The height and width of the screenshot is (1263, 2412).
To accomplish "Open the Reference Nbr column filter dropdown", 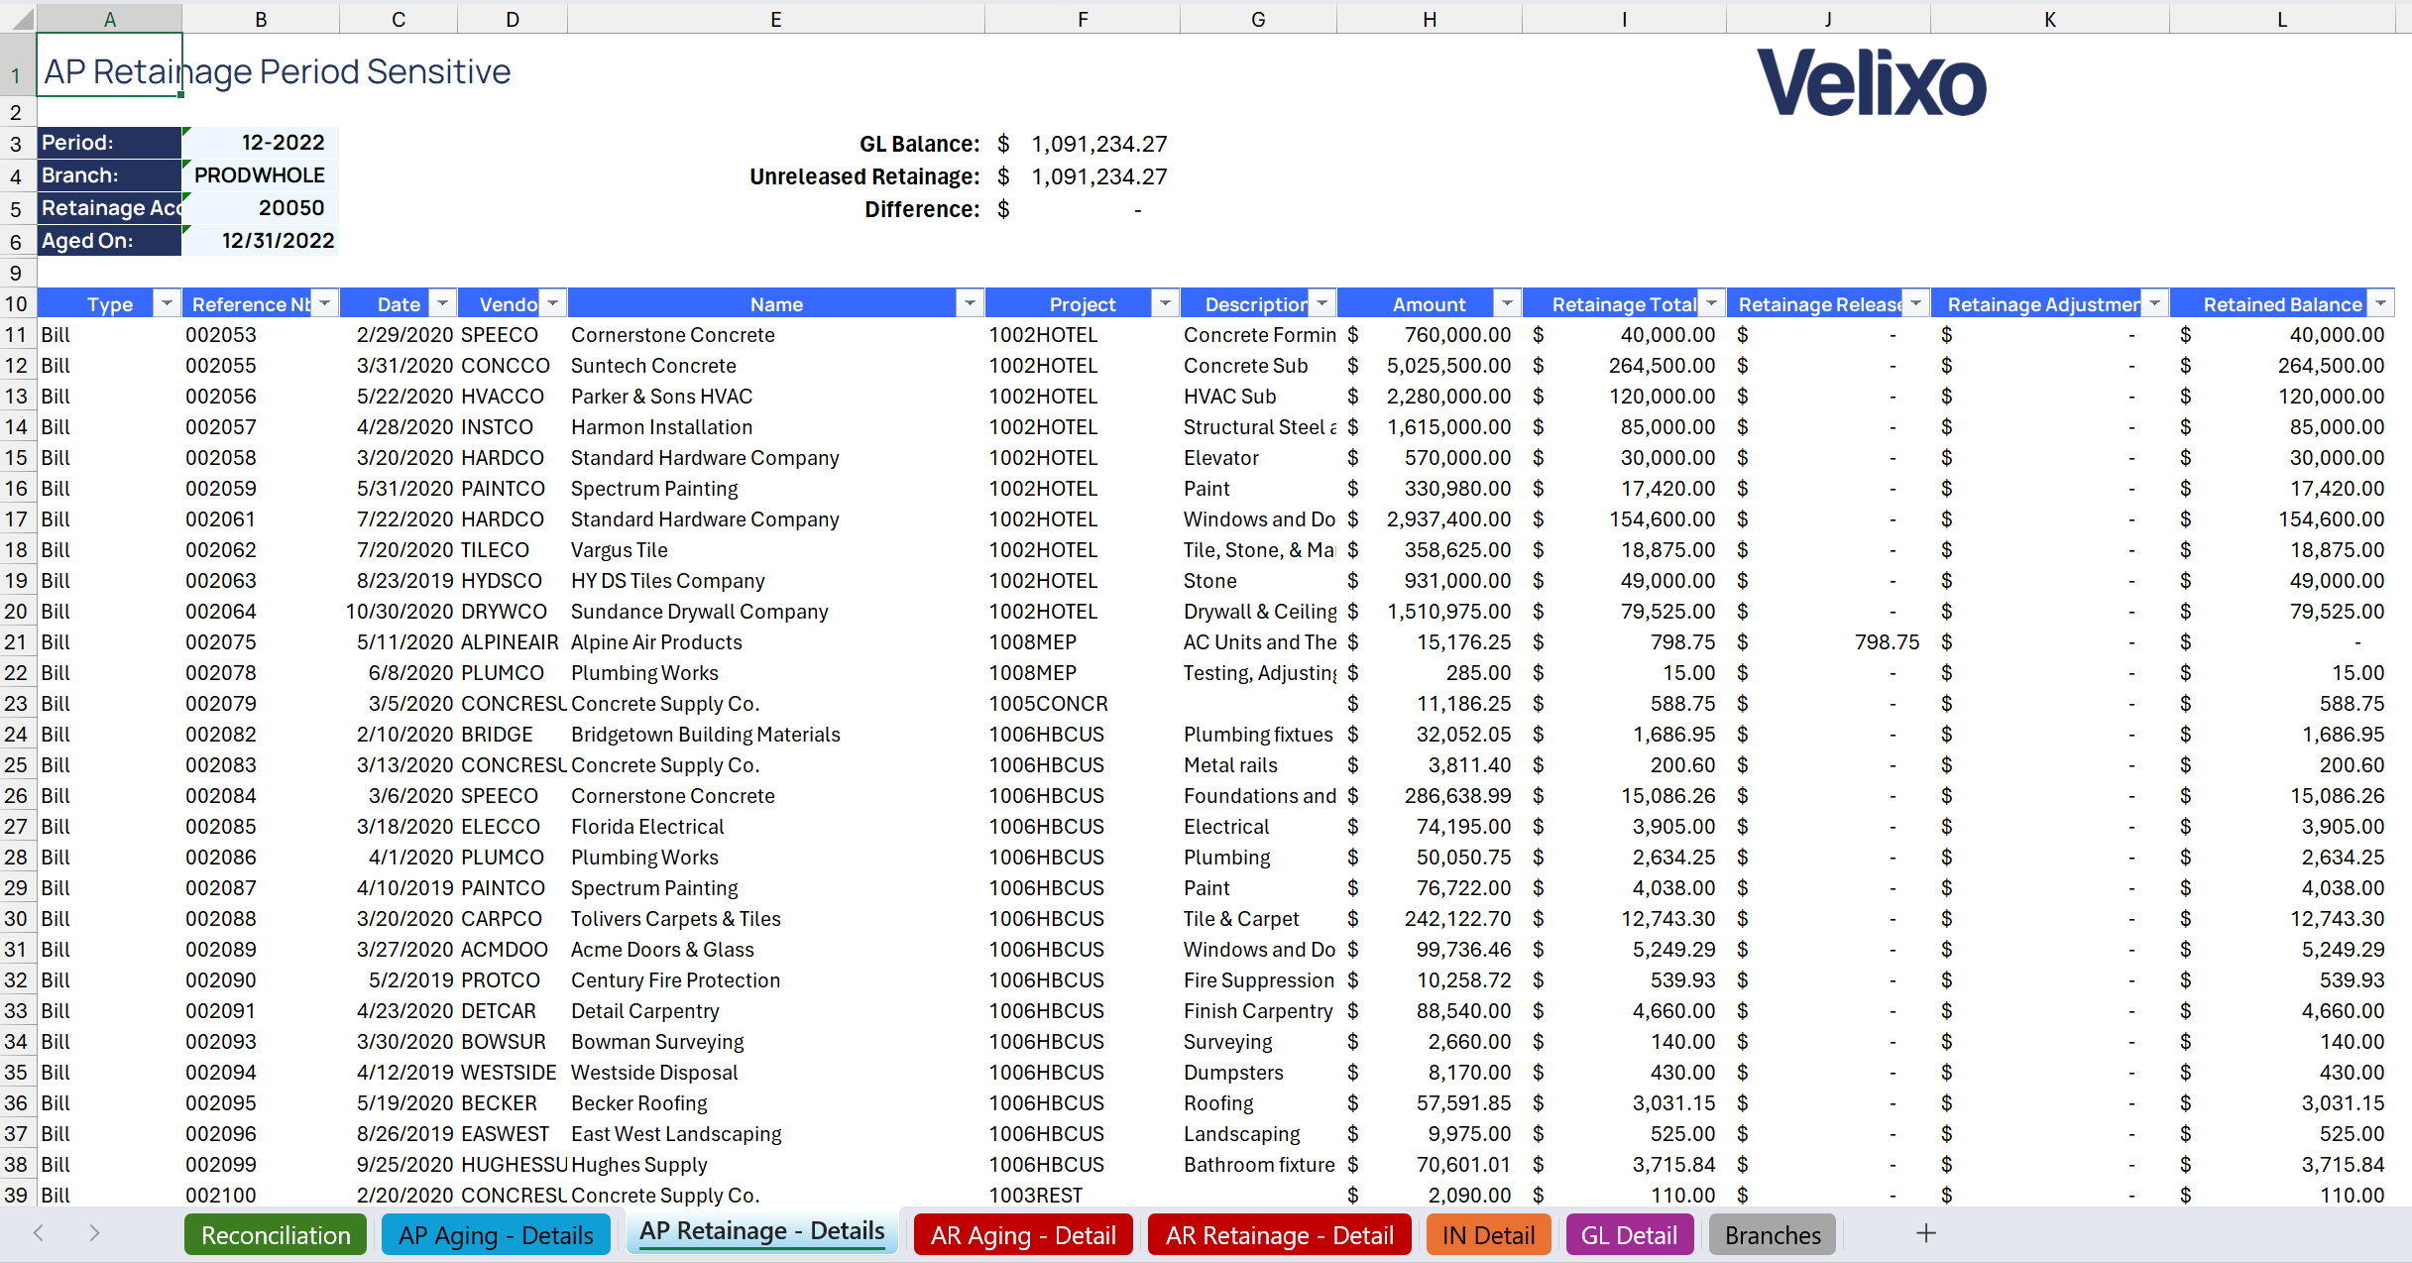I will tap(324, 303).
